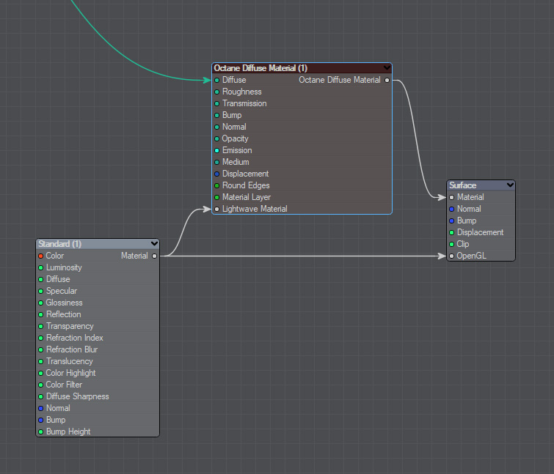554x474 pixels.
Task: Click the Translucency input socket
Action: 40,361
